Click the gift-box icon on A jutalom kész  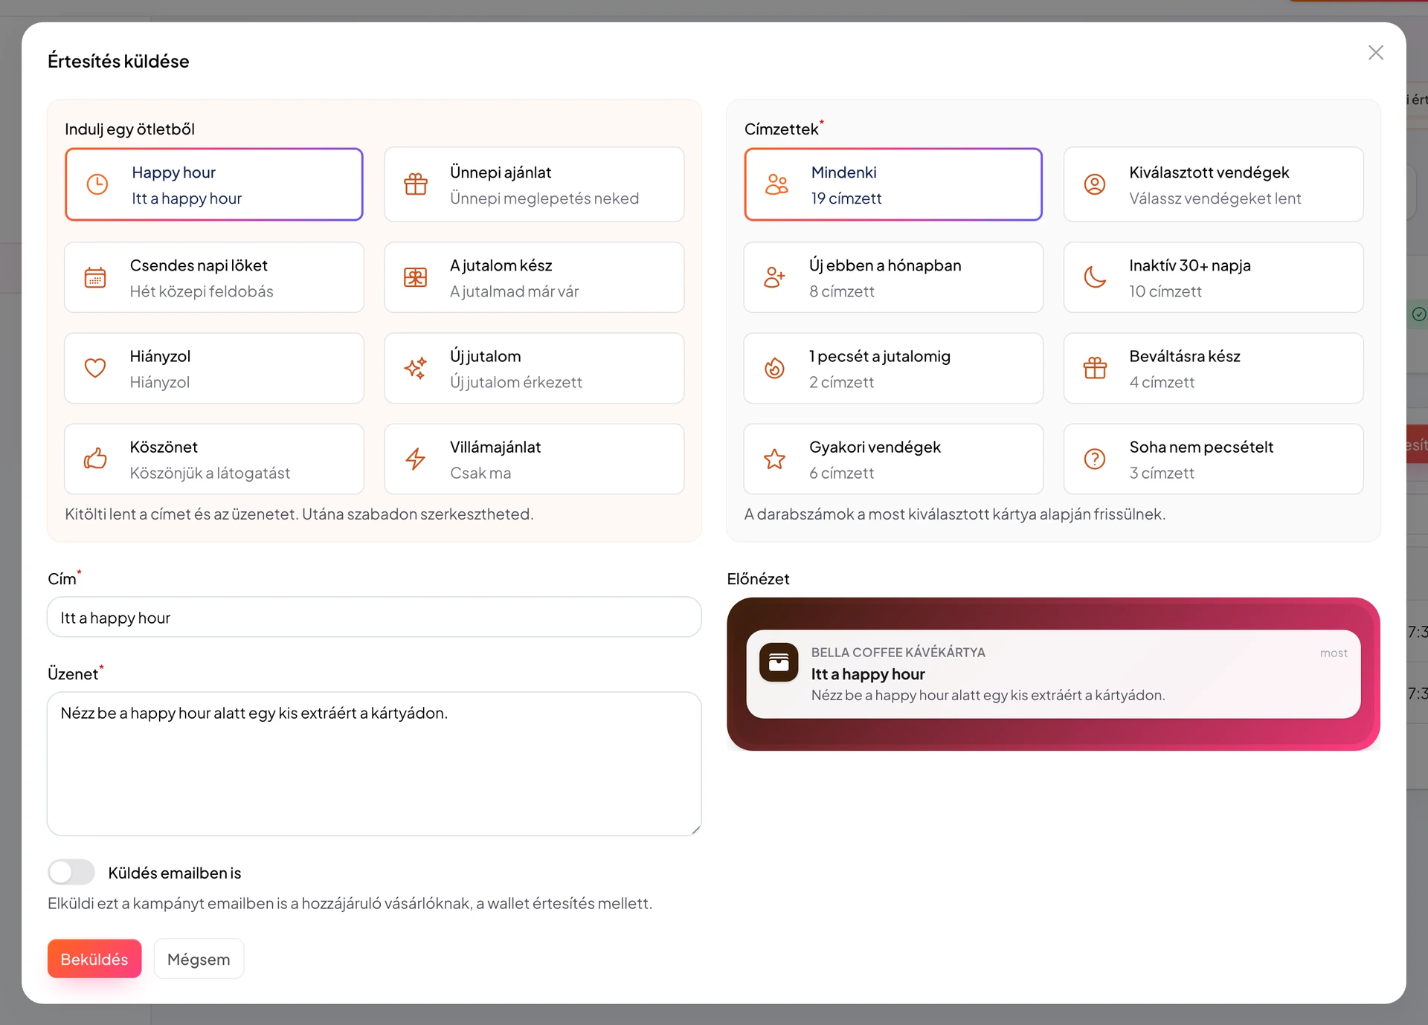click(x=416, y=277)
